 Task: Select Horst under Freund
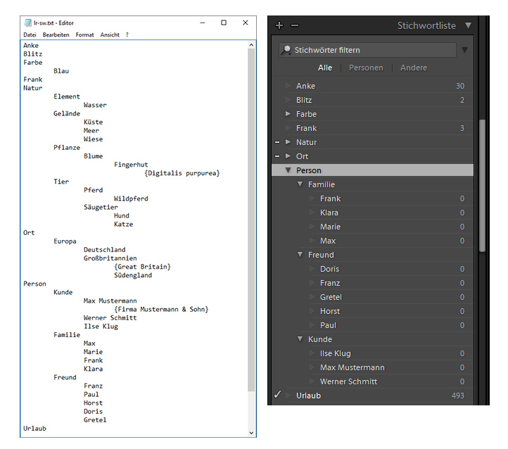(x=373, y=311)
